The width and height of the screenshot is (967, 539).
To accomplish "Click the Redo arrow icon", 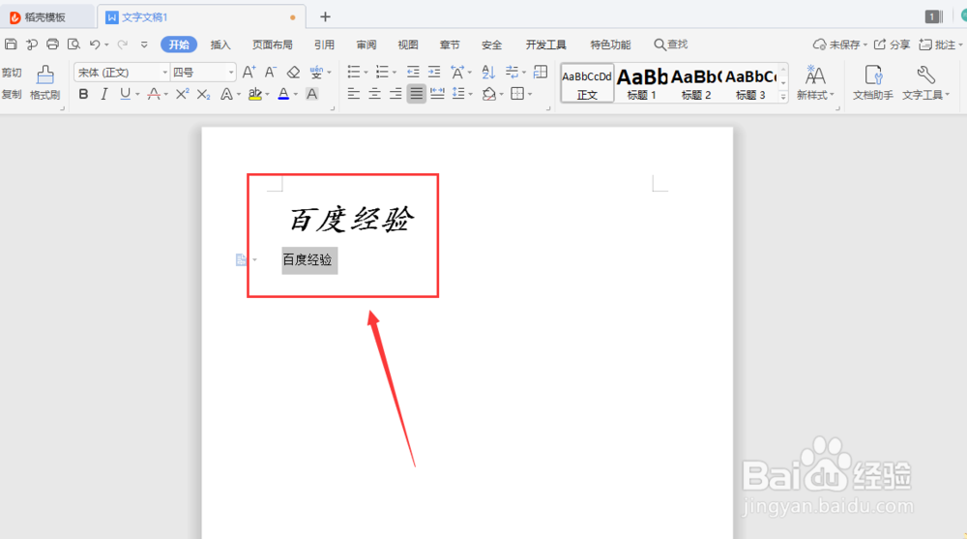I will click(x=123, y=44).
